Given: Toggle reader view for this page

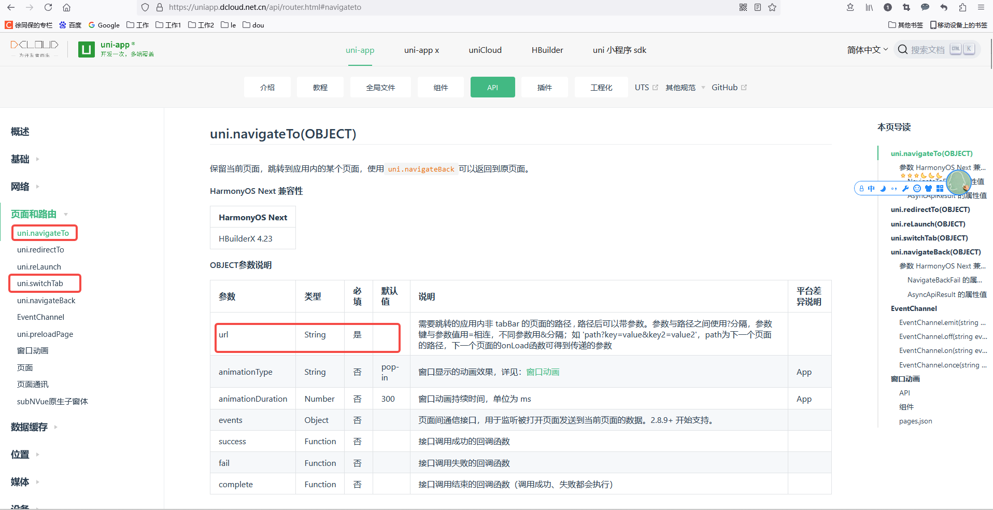Looking at the screenshot, I should tap(758, 7).
